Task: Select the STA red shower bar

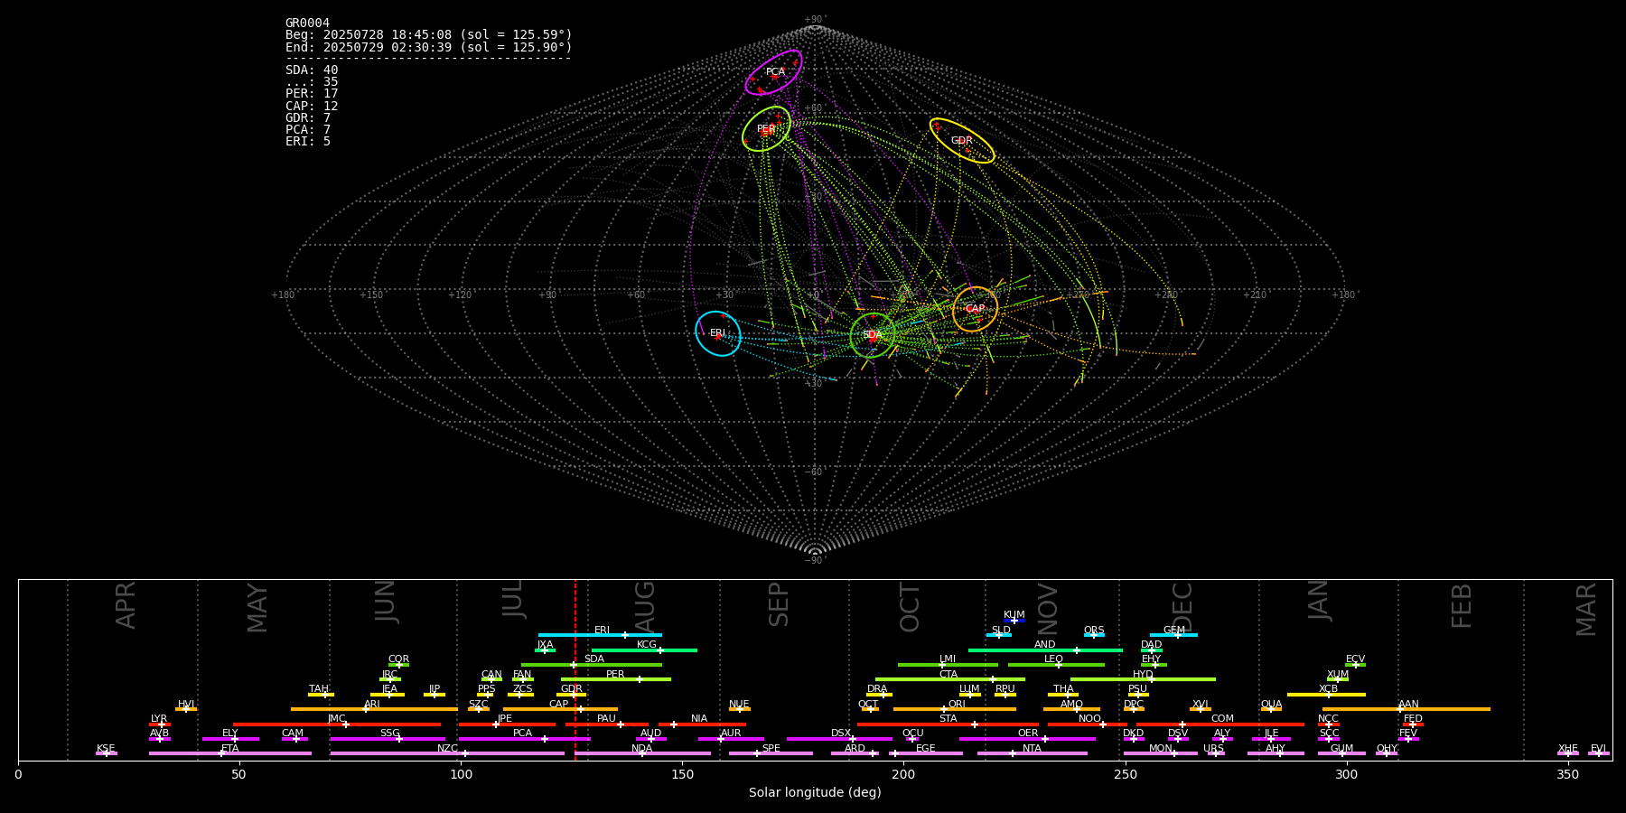Action: tap(948, 724)
